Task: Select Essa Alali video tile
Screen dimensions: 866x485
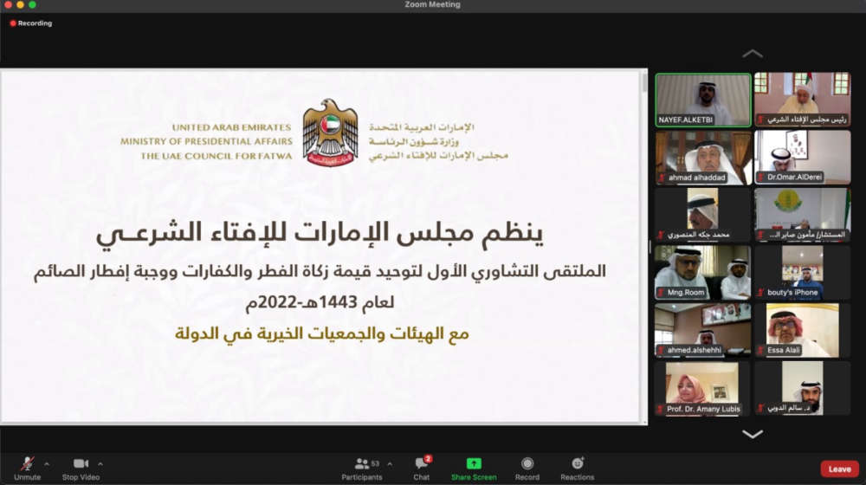Action: tap(803, 330)
